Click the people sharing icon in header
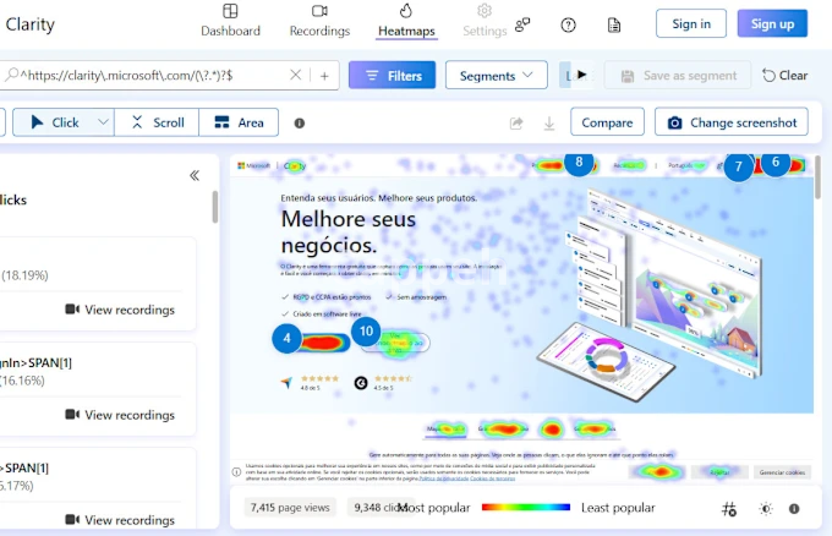This screenshot has width=832, height=536. click(523, 24)
